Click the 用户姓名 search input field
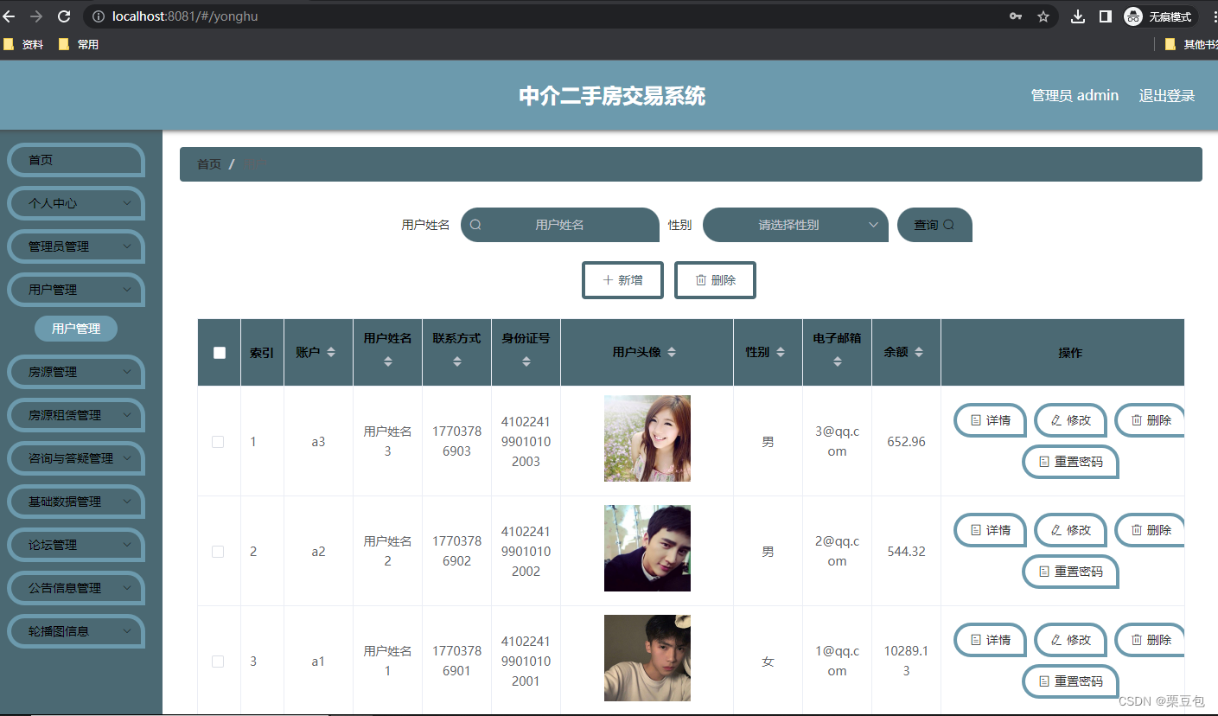This screenshot has height=716, width=1218. click(x=560, y=225)
